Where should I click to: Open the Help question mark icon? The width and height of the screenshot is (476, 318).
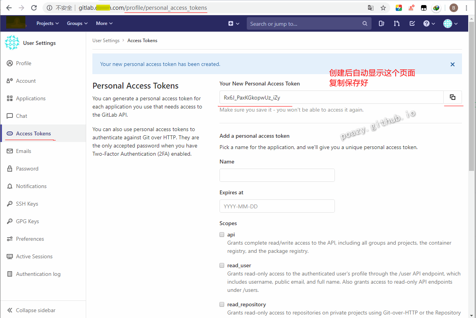pos(426,23)
